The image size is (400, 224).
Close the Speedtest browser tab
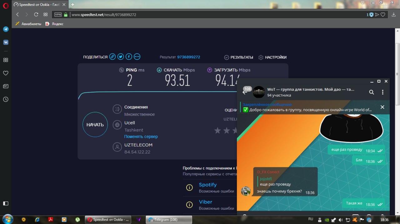click(x=65, y=5)
